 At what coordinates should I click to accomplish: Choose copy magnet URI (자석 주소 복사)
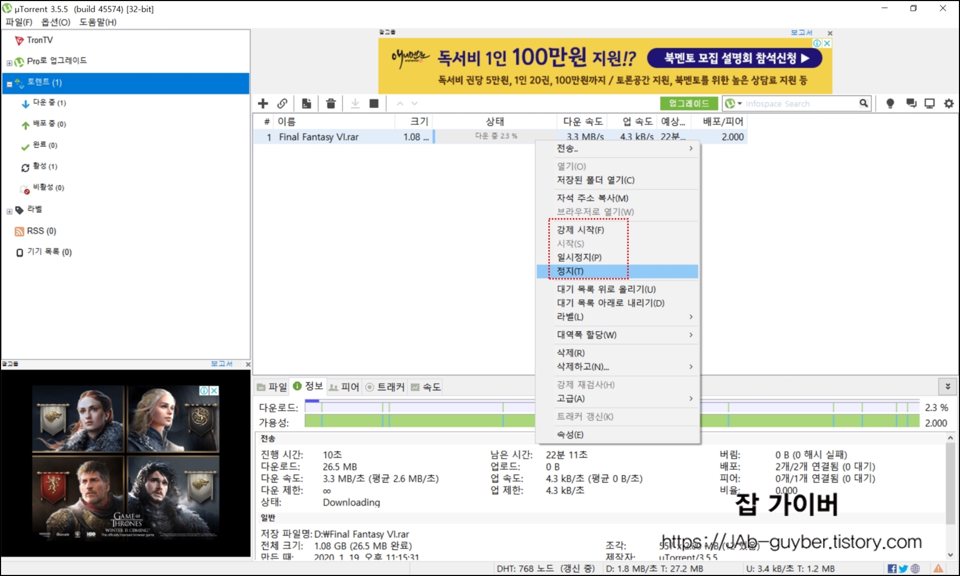(618, 198)
